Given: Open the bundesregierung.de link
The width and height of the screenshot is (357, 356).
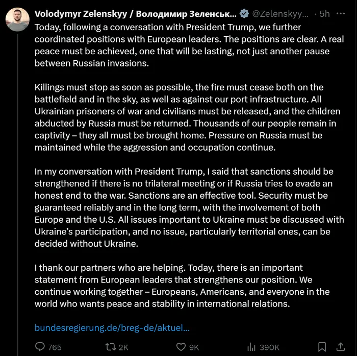Looking at the screenshot, I should point(112,327).
